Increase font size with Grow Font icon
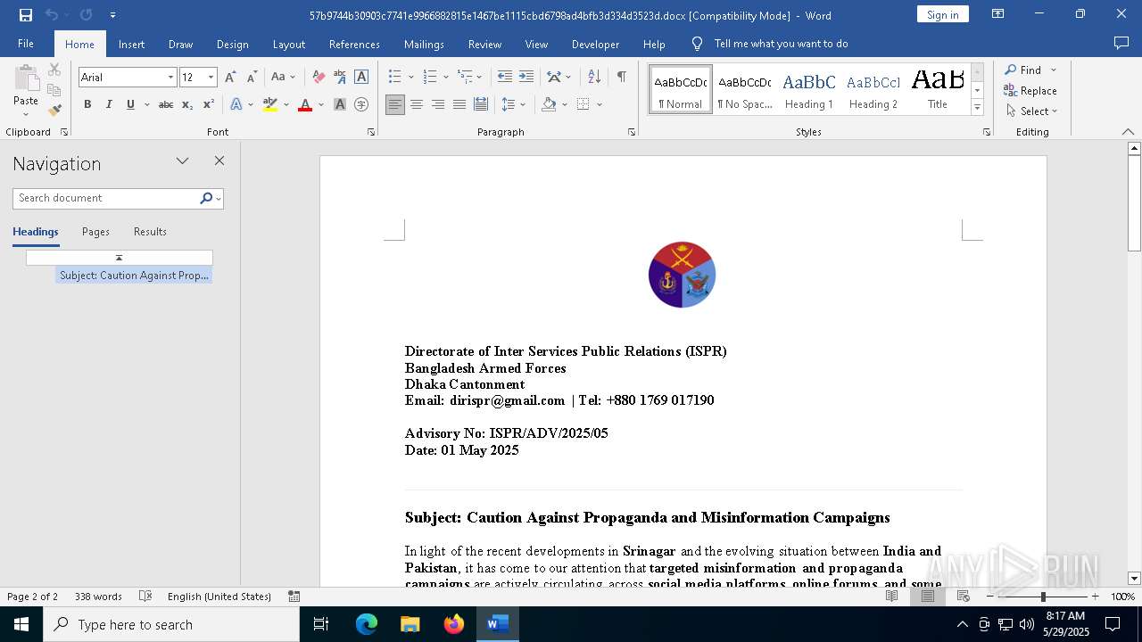The image size is (1142, 642). pos(231,77)
